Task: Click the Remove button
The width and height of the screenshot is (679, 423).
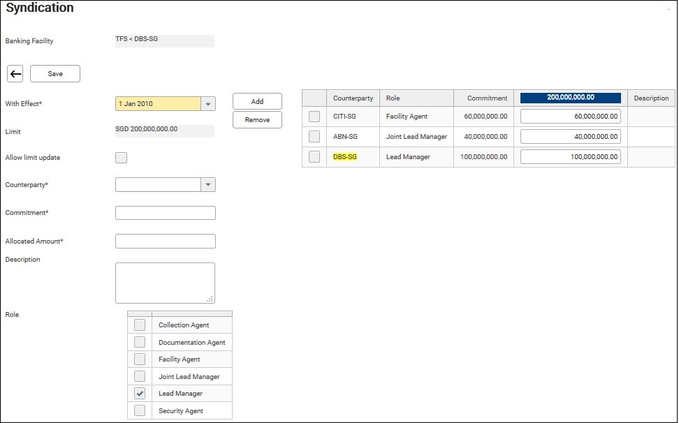Action: tap(257, 120)
